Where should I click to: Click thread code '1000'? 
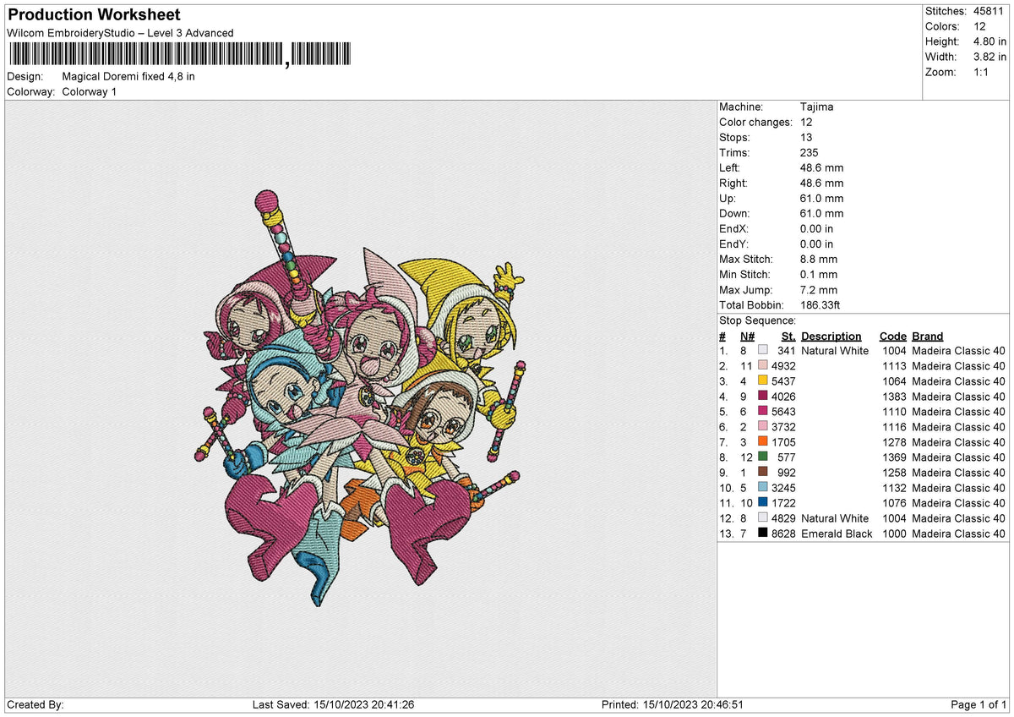coord(894,534)
